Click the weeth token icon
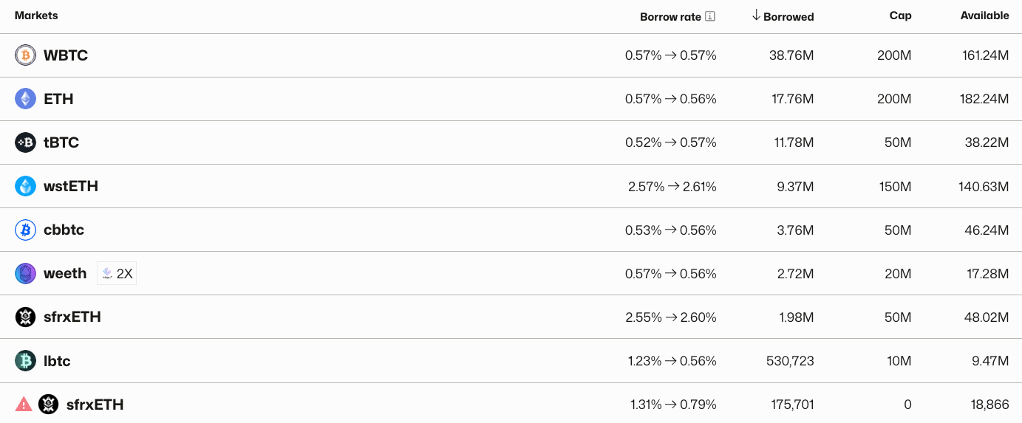Screen dimensions: 1022x423 click(25, 273)
